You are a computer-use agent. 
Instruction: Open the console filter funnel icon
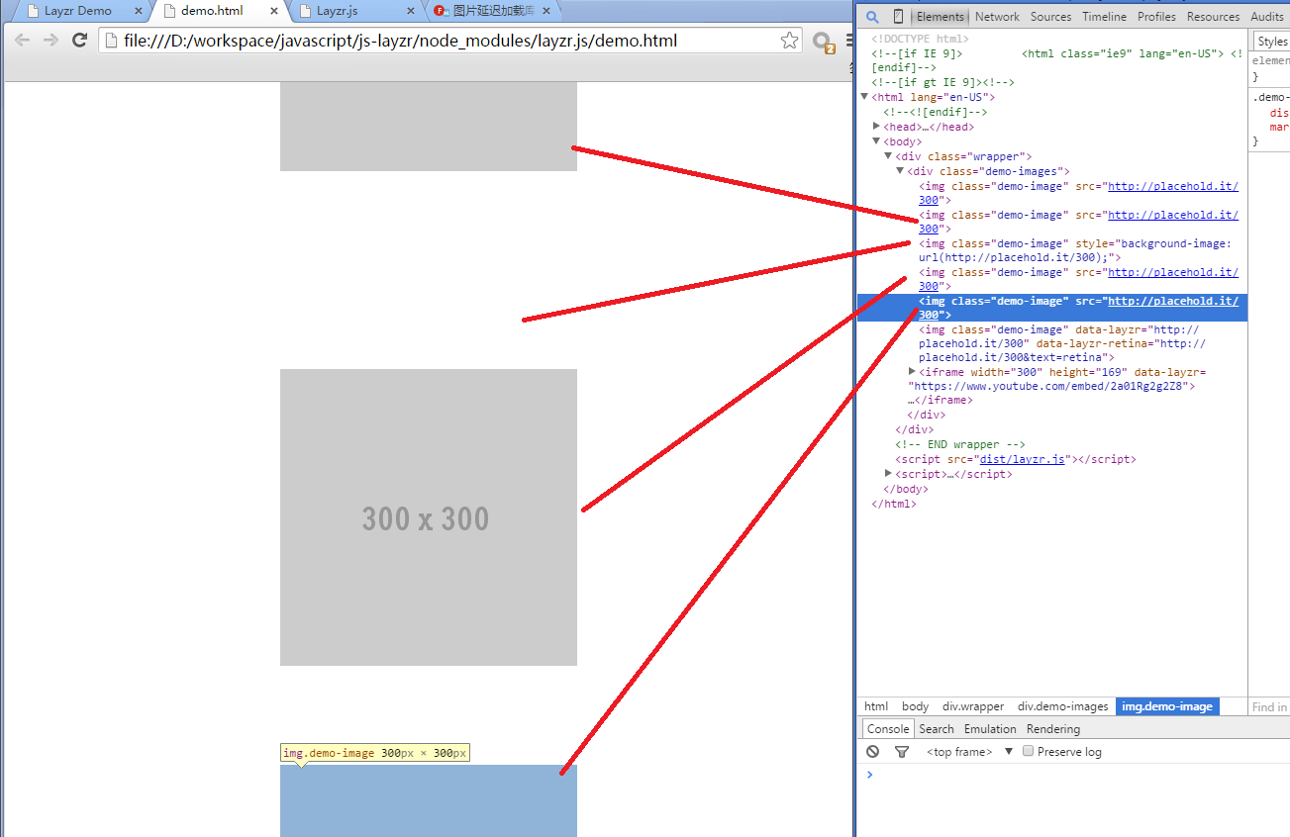coord(901,752)
